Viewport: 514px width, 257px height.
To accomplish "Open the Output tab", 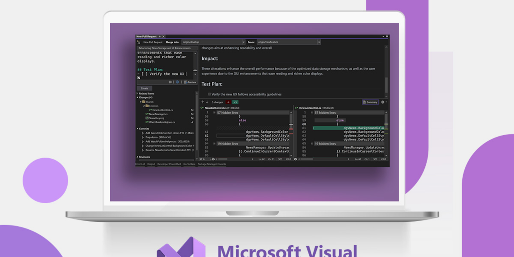I will (151, 164).
